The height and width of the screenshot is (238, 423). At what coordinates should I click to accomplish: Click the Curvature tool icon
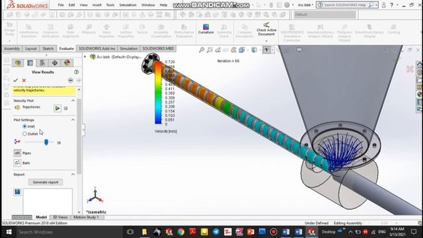[206, 26]
